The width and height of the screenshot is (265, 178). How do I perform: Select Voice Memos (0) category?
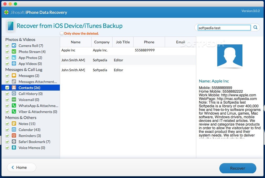pos(32,148)
